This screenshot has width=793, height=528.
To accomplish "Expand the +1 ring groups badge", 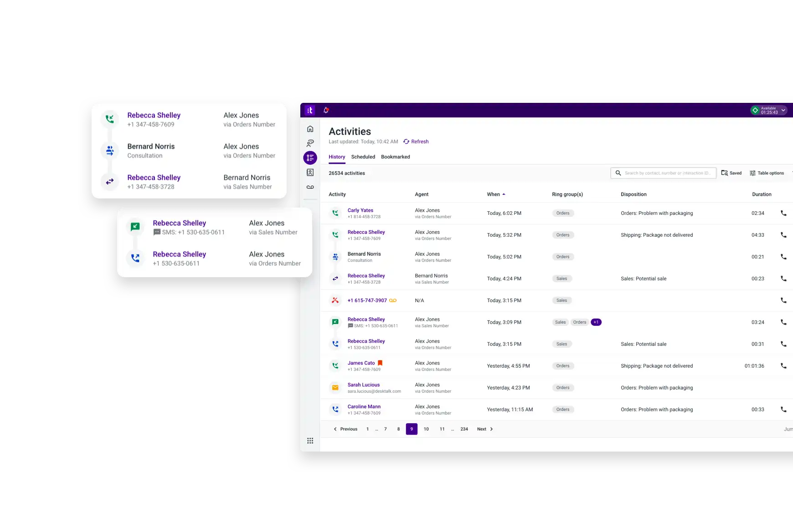I will point(596,322).
